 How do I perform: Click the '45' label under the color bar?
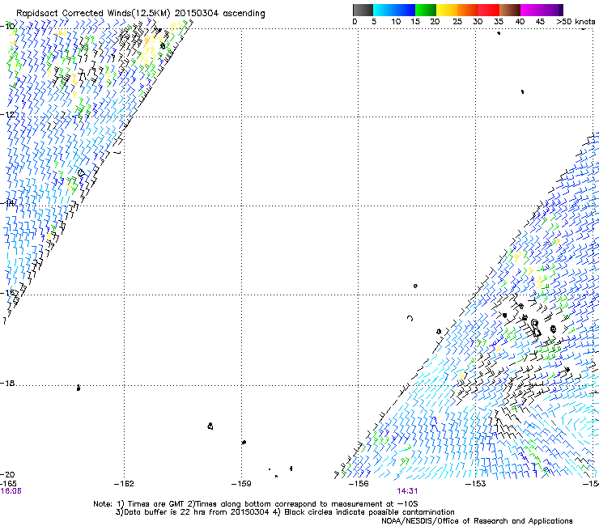pyautogui.click(x=540, y=22)
